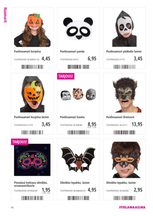Click the TARJOUS! badge on glowing mask

[x=20, y=142]
